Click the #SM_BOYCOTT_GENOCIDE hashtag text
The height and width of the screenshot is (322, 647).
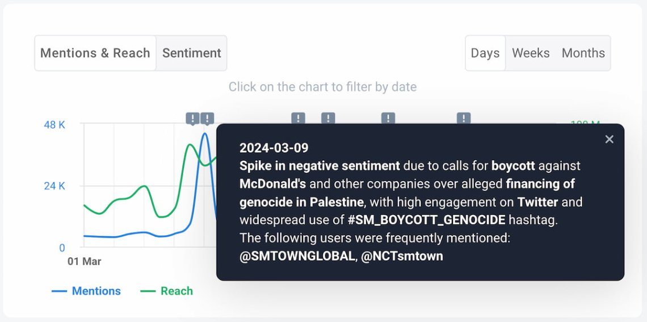point(426,220)
